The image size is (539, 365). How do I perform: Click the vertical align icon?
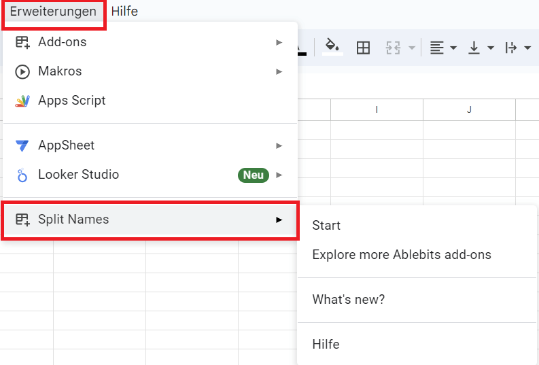coord(474,48)
